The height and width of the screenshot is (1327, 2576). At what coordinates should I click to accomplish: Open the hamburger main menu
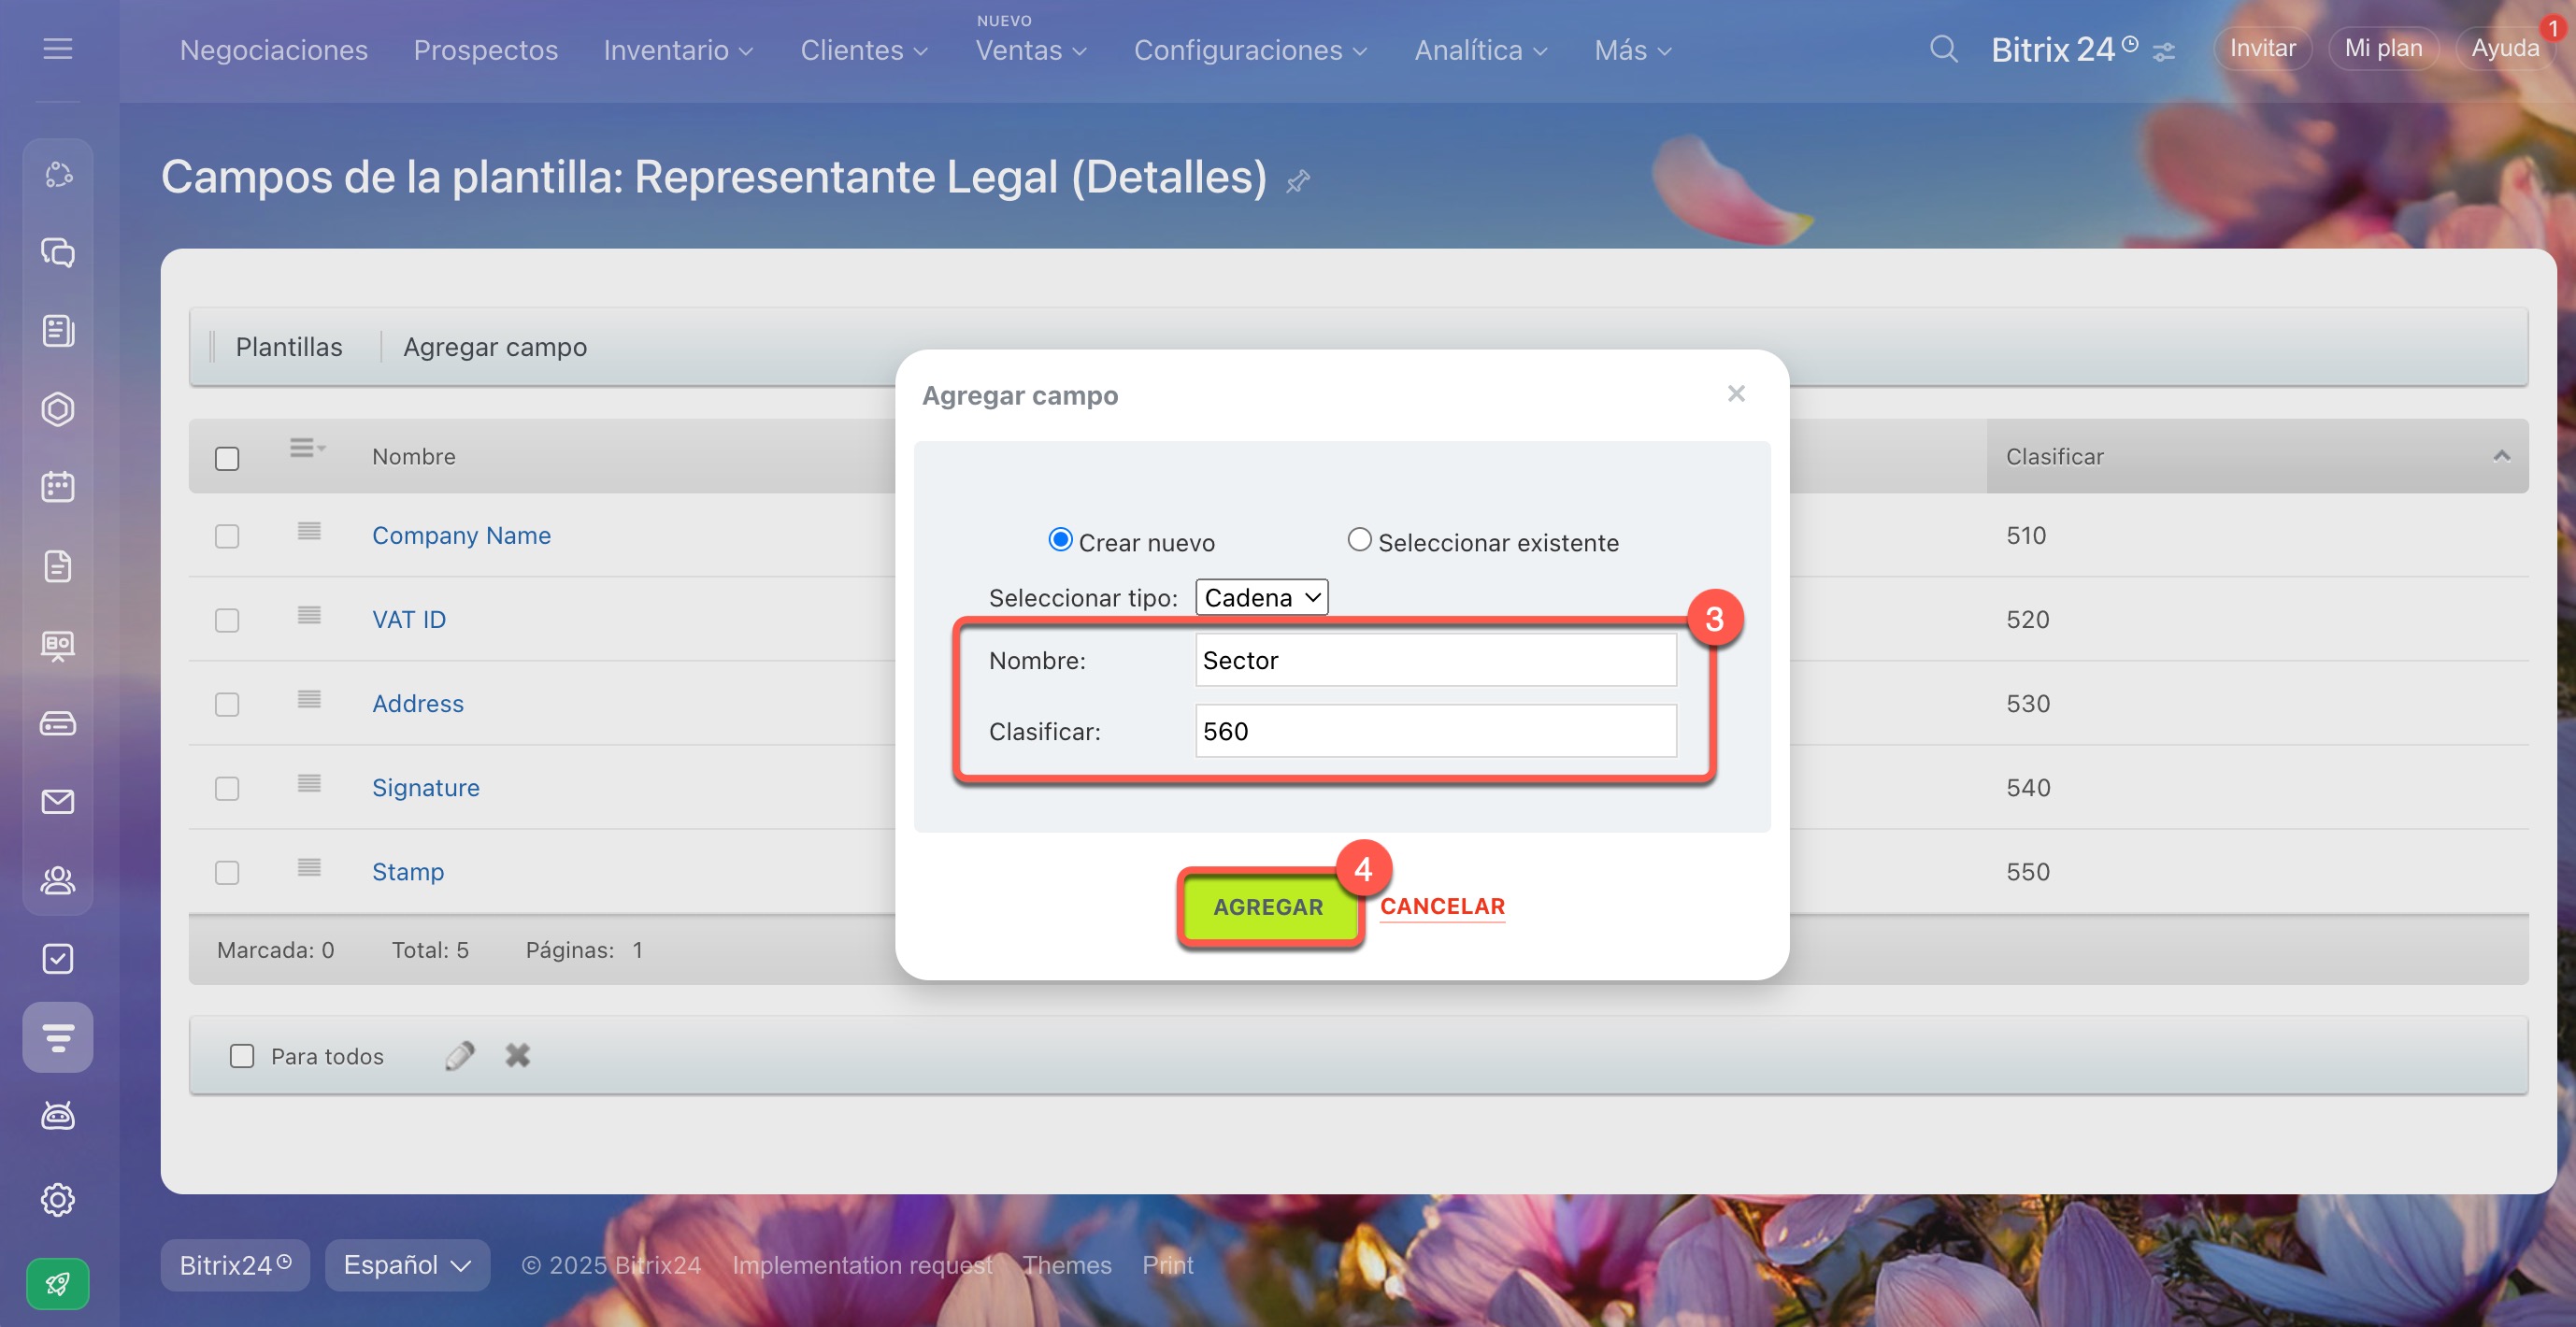(58, 48)
